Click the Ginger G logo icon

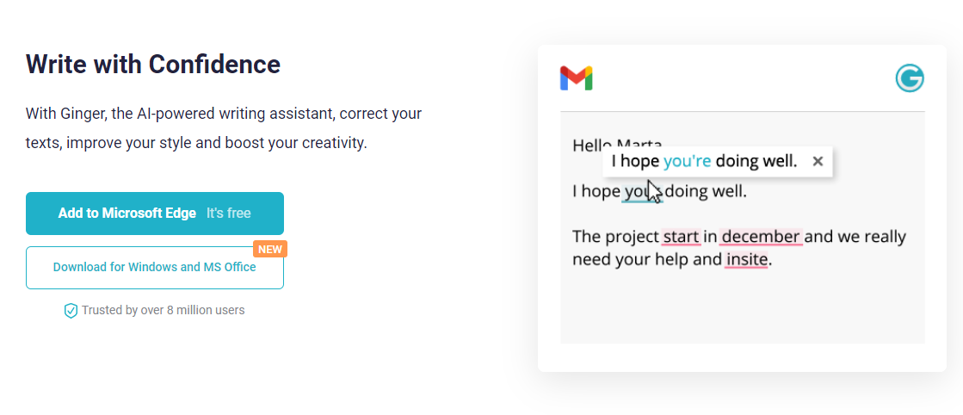909,78
